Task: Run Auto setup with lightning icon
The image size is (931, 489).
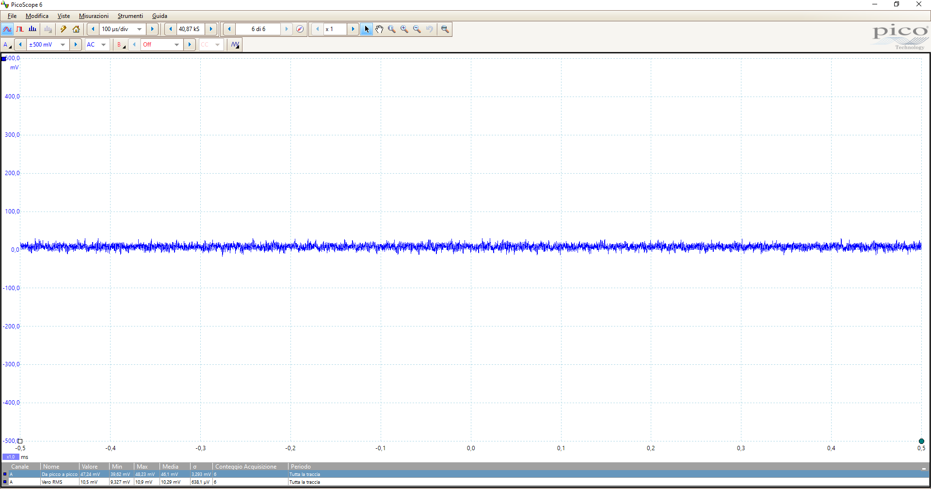Action: point(64,29)
